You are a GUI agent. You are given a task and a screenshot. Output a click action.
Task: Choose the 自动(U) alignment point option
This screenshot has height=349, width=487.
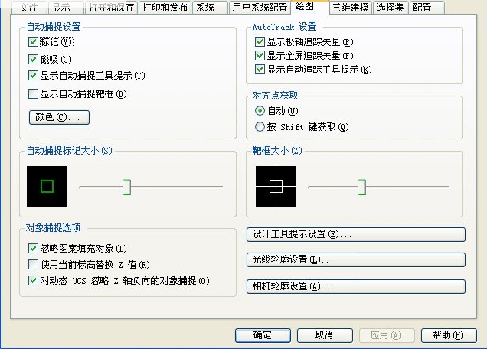click(x=260, y=111)
